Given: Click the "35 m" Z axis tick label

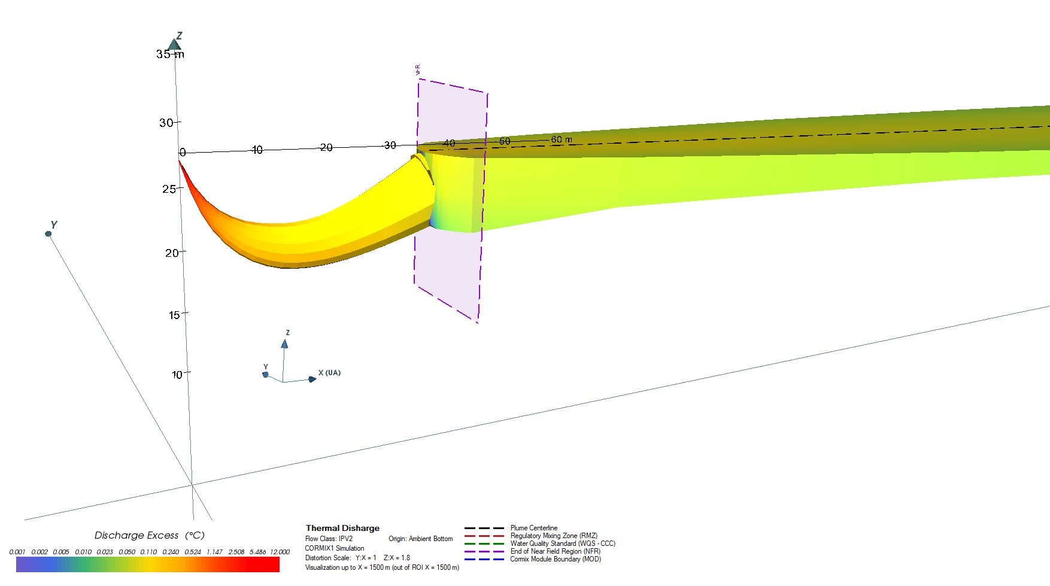Looking at the screenshot, I should click(170, 54).
